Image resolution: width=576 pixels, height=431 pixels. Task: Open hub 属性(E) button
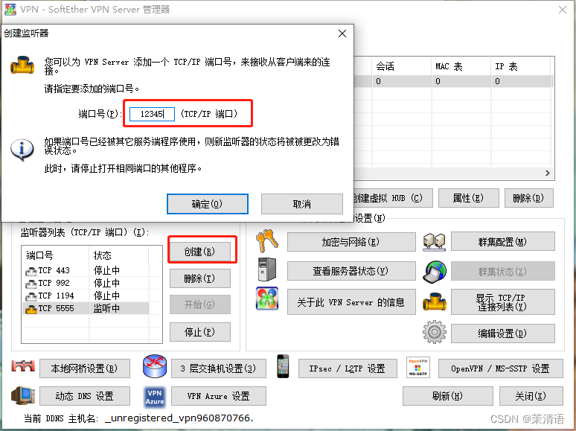tap(468, 198)
